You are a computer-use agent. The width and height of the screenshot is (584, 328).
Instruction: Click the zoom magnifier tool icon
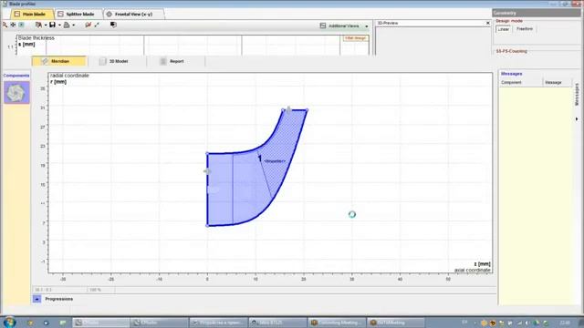coord(5,25)
